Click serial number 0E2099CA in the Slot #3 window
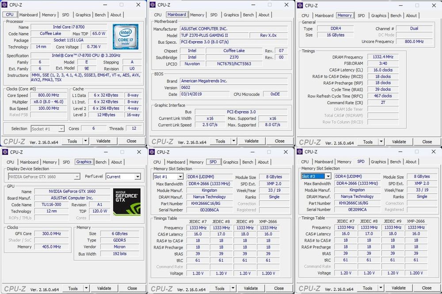The image size is (442, 294). coord(357,210)
